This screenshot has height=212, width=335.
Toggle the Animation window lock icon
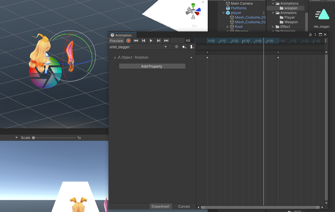point(310,35)
